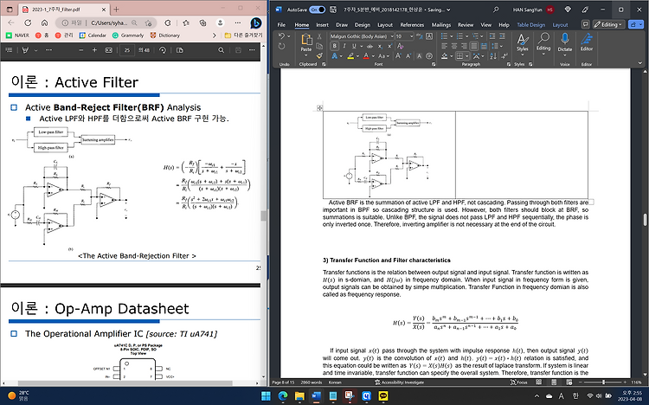Click the Word zoom slider handle
This screenshot has height=405, width=649.
(x=603, y=382)
